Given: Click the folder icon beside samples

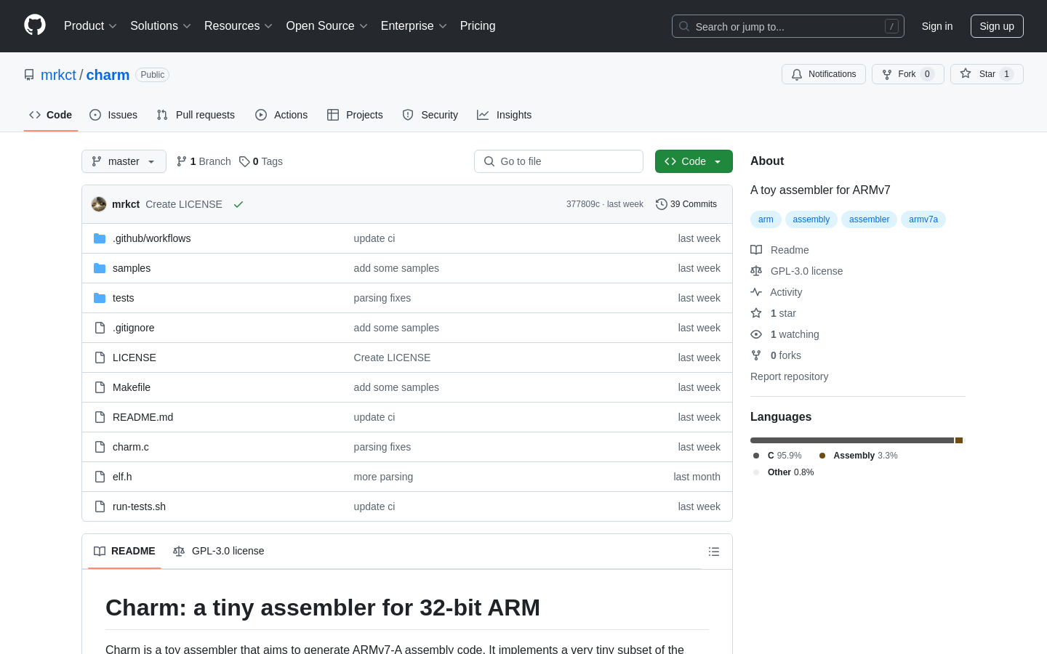Looking at the screenshot, I should (100, 268).
